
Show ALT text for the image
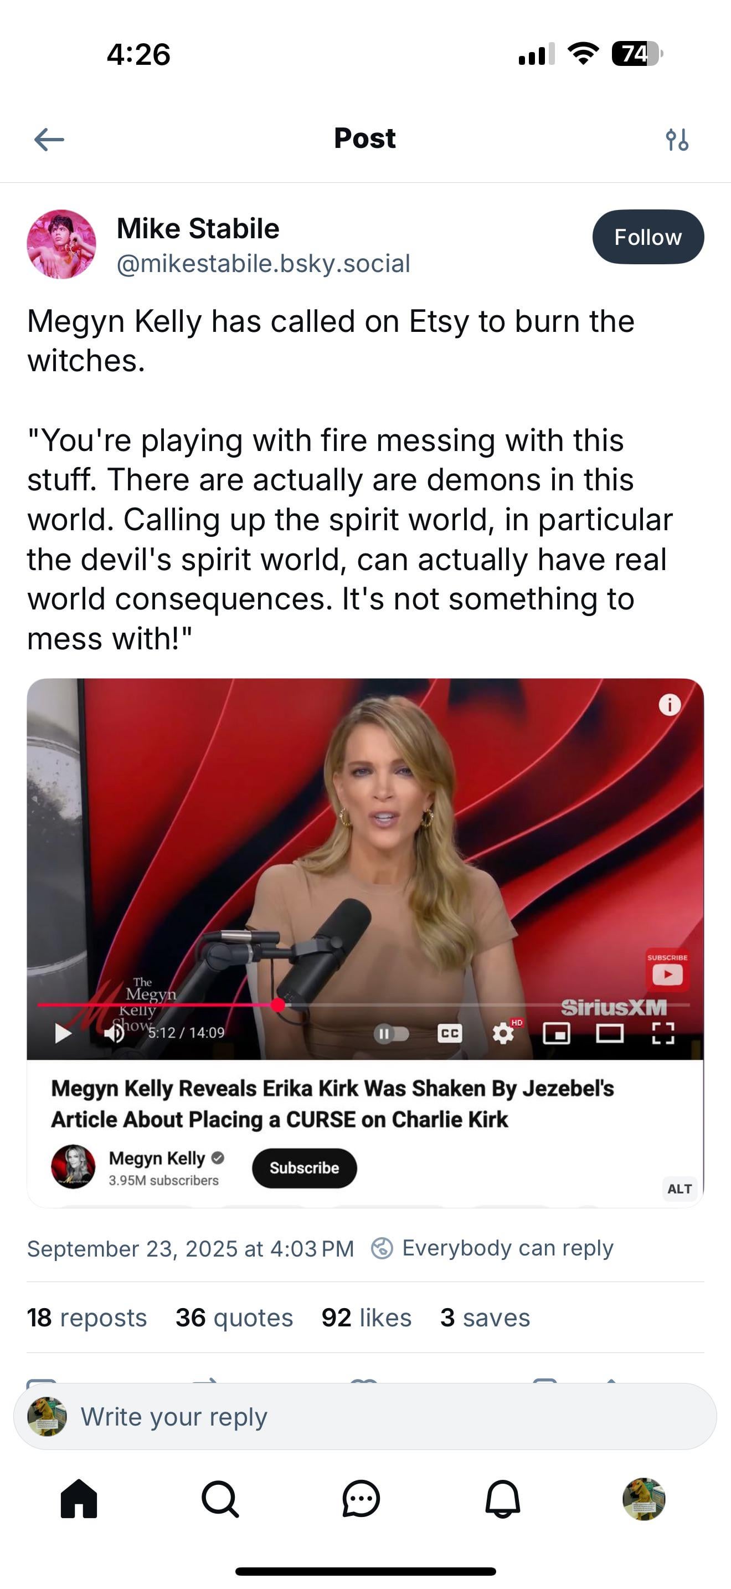679,1188
